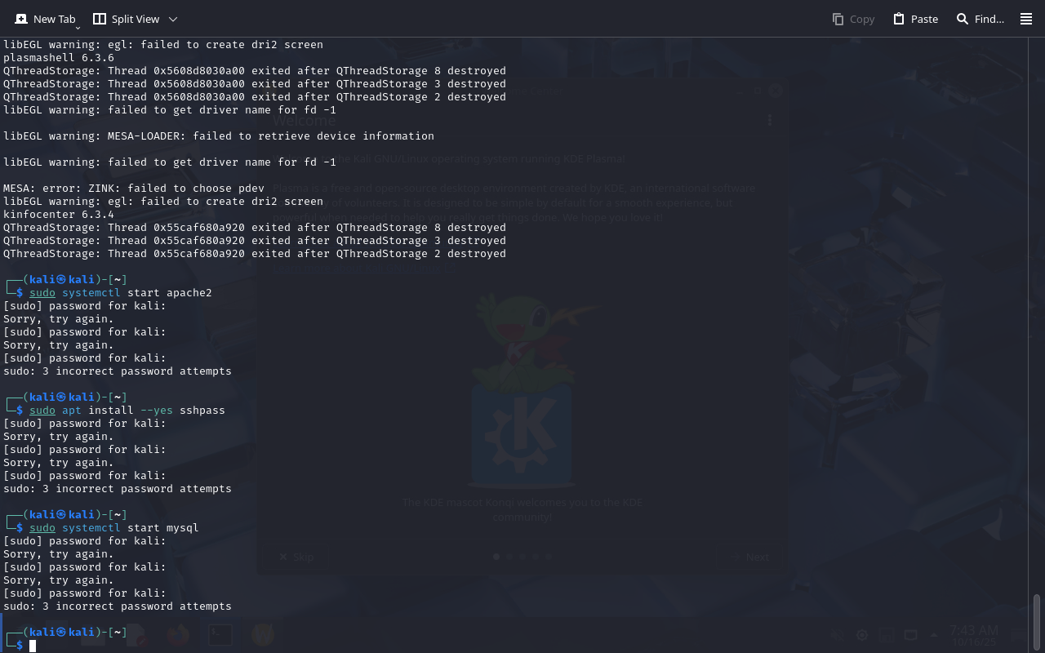The width and height of the screenshot is (1045, 653).
Task: Click the 'kinfocenter 6.3.4' output line
Action: point(59,215)
